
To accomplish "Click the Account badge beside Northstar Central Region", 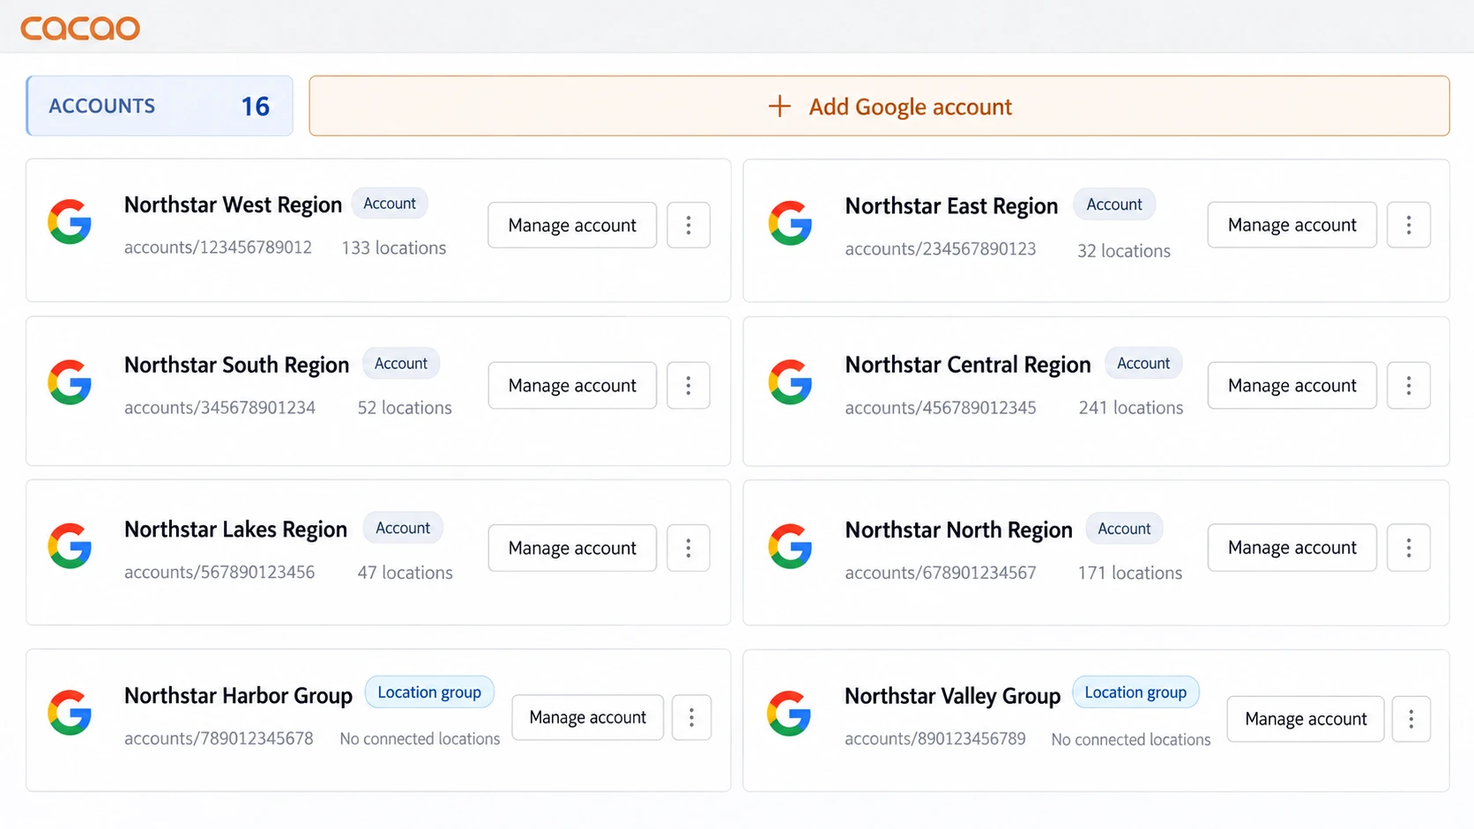I will (x=1143, y=364).
